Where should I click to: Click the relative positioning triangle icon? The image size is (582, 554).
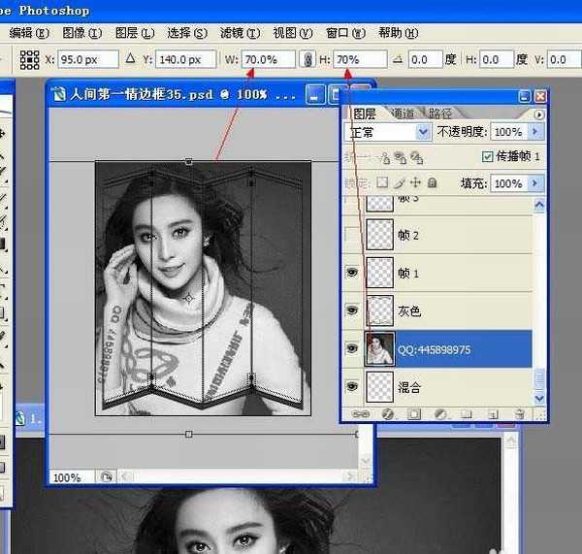click(130, 59)
